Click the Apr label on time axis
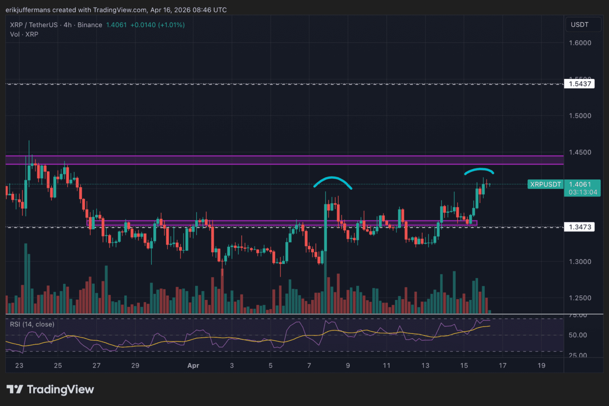Screen dimensions: 609x406 coord(193,365)
